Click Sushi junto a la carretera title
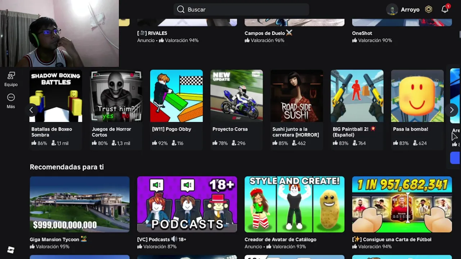This screenshot has width=461, height=259. click(x=295, y=132)
